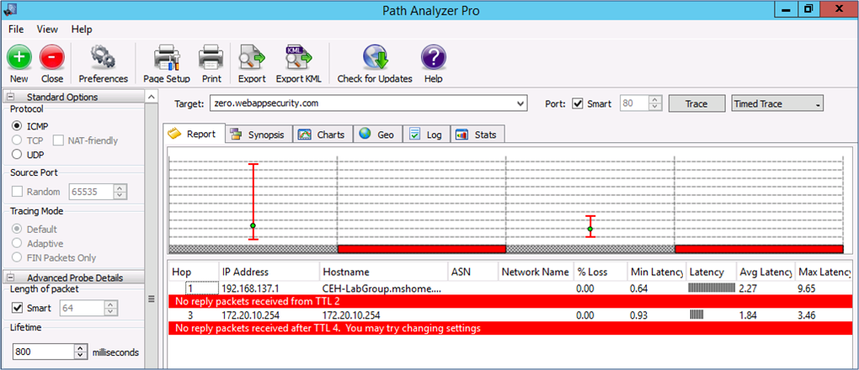
Task: Sort by Hostname column header
Action: pyautogui.click(x=383, y=272)
